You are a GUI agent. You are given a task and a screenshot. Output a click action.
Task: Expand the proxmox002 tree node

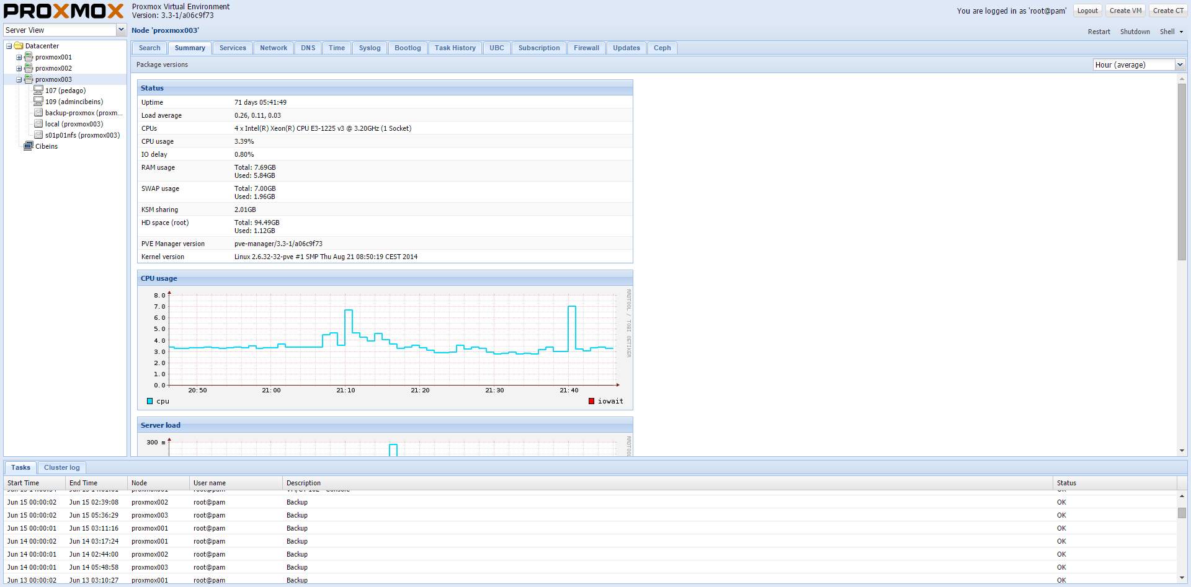[x=19, y=68]
